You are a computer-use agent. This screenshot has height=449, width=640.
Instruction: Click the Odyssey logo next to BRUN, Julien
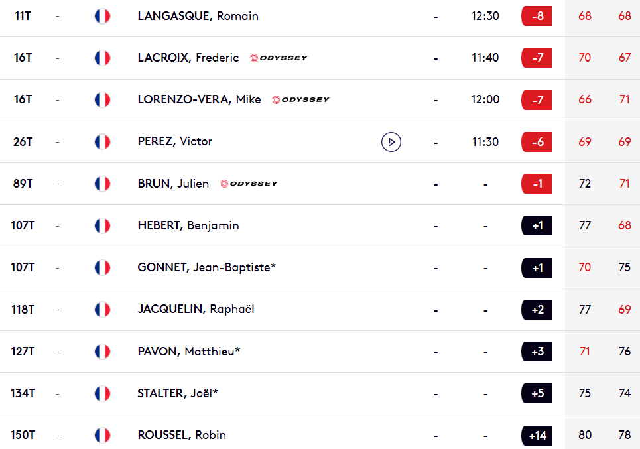(x=249, y=184)
